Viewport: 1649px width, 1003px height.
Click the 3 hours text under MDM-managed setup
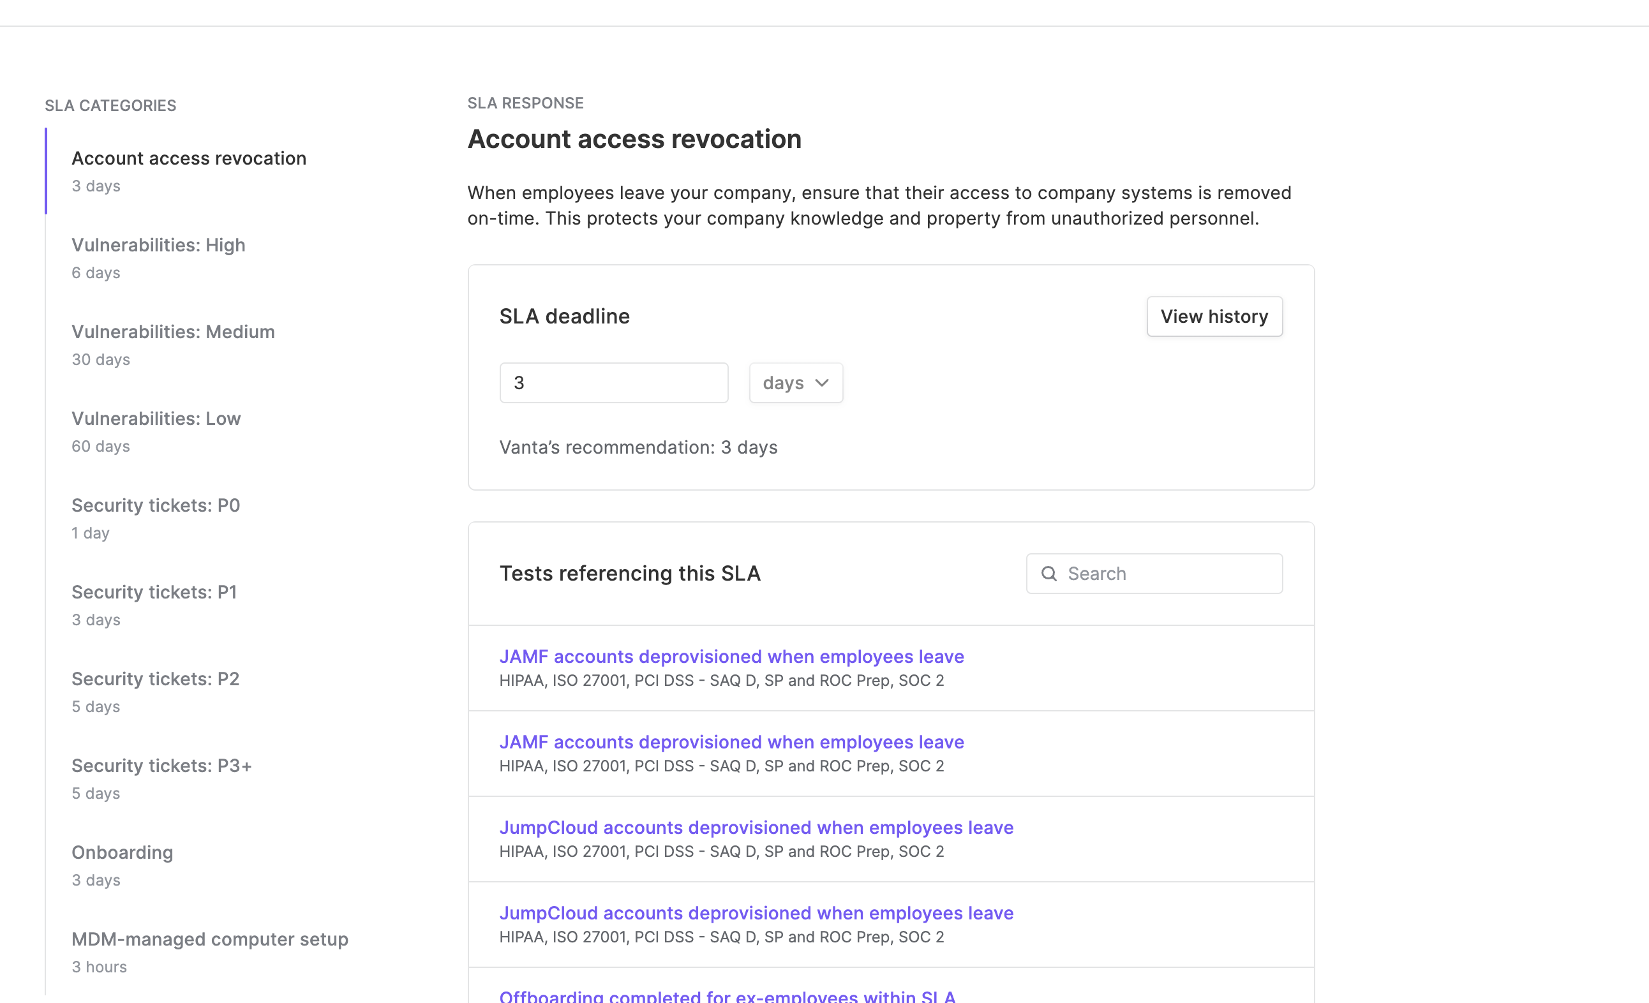[99, 967]
